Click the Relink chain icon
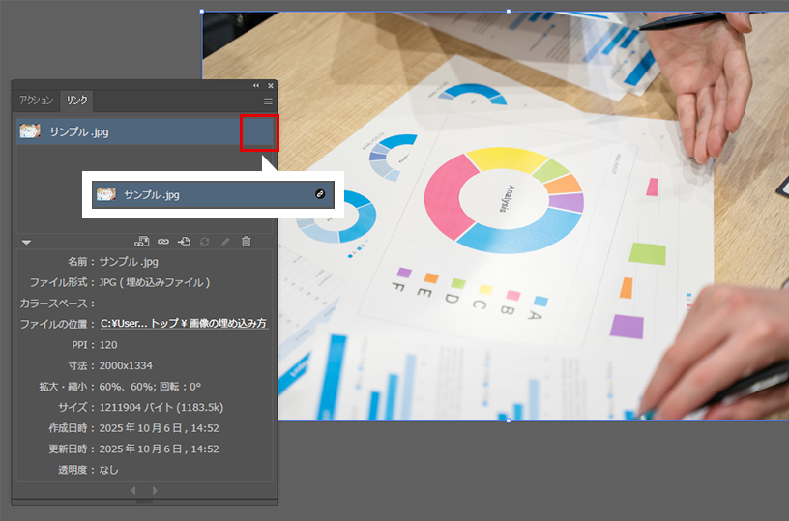 [163, 241]
